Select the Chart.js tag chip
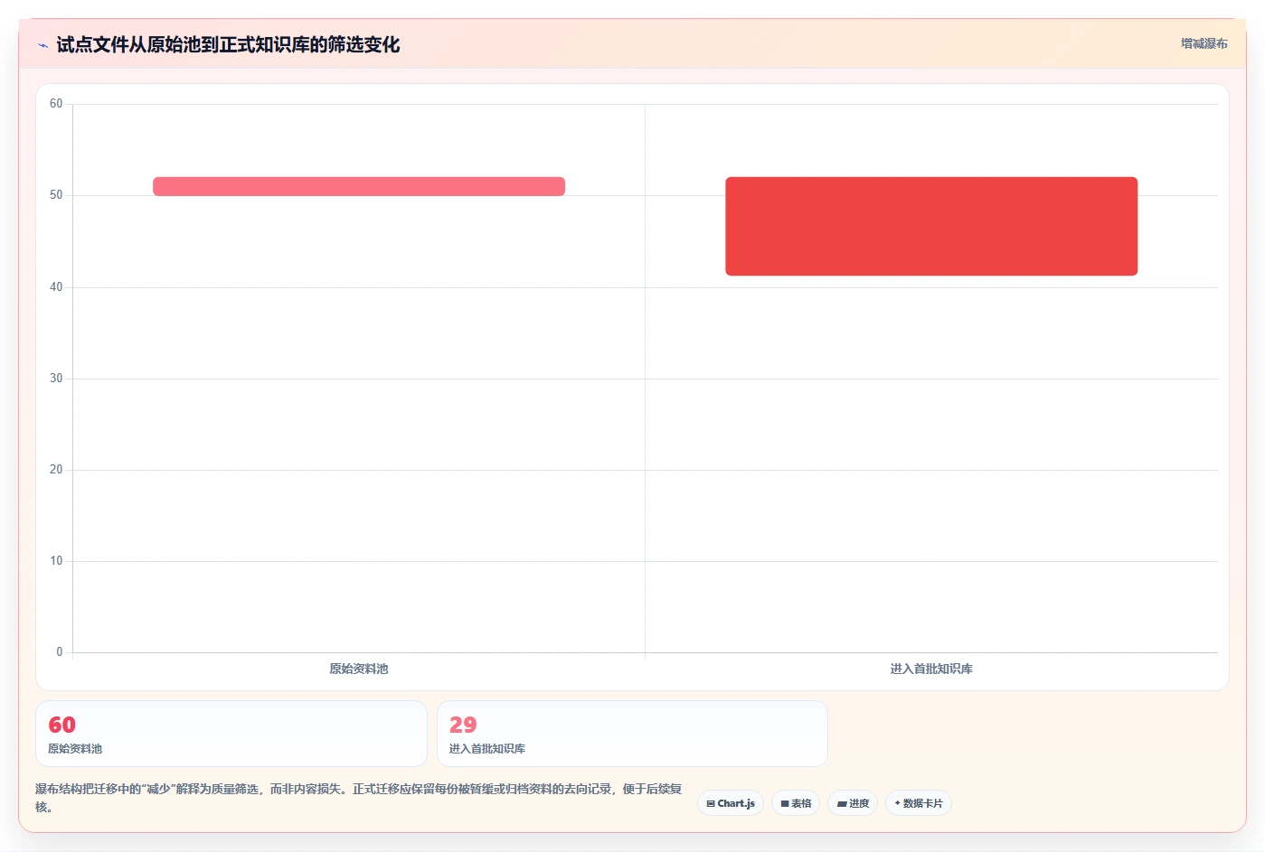Viewport: 1265px width, 852px height. click(x=731, y=803)
